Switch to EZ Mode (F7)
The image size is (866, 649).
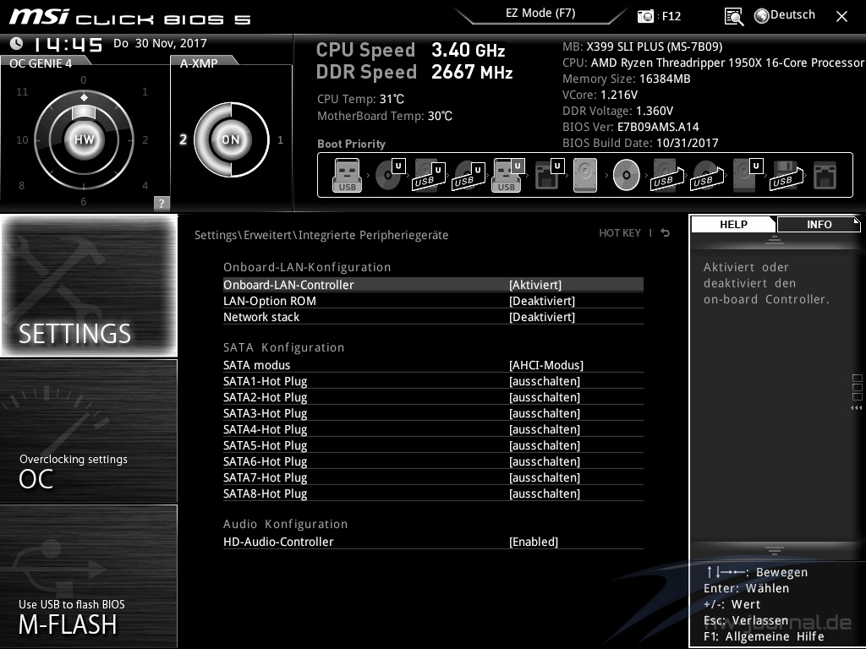[540, 14]
